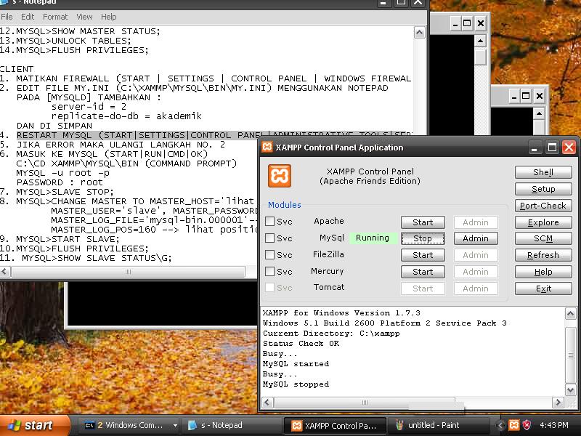Click the taskbar clock showing 4:43 PM

point(554,425)
